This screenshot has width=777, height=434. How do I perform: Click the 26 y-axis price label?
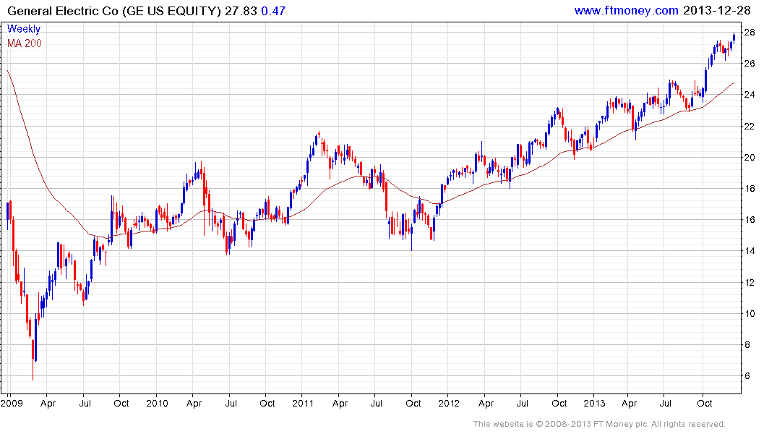750,64
